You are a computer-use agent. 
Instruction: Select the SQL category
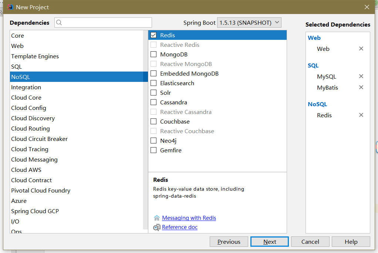tap(77, 67)
